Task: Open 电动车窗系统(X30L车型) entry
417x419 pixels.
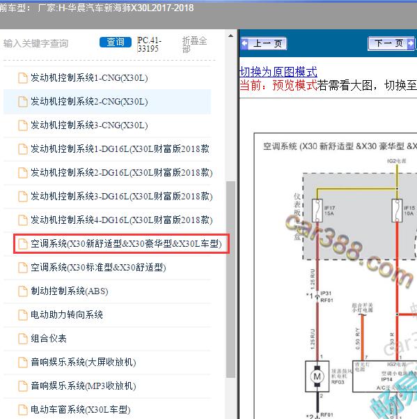Action: [81, 410]
